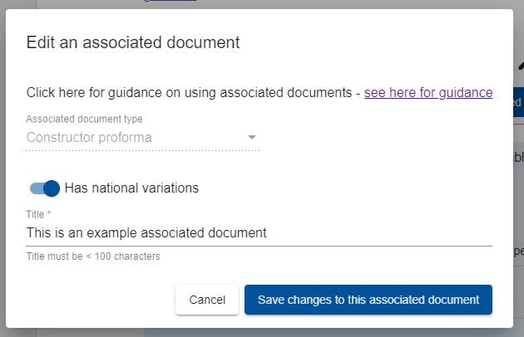This screenshot has width=524, height=337.
Task: Click the 'Click here for guidance' instruction text
Action: click(x=191, y=92)
